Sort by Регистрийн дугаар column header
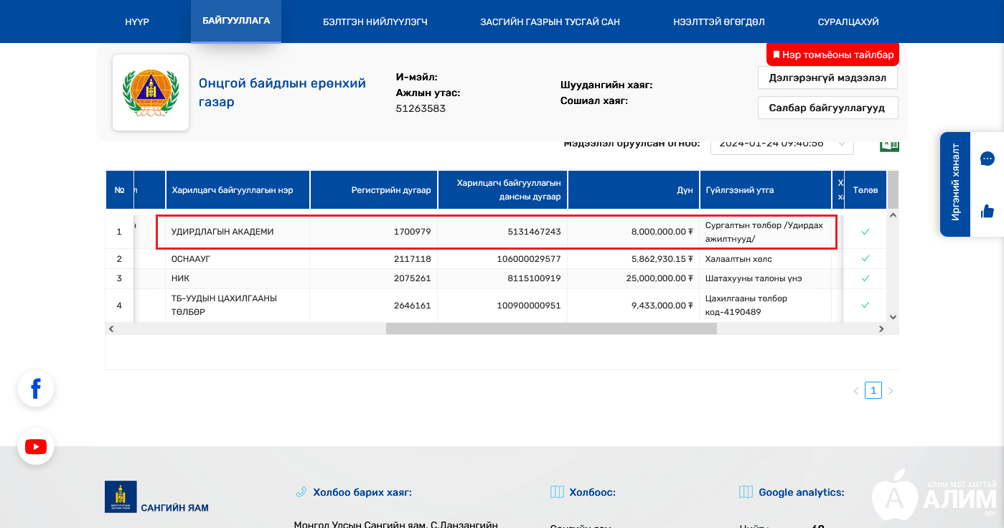Image resolution: width=1004 pixels, height=528 pixels. coord(374,190)
